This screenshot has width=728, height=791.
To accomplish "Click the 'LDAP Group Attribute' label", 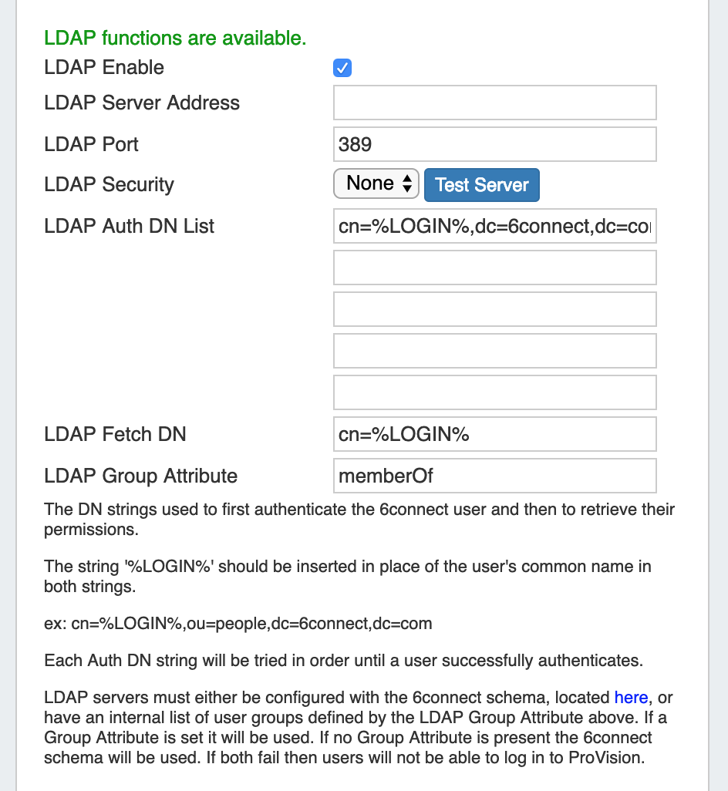I will (141, 476).
